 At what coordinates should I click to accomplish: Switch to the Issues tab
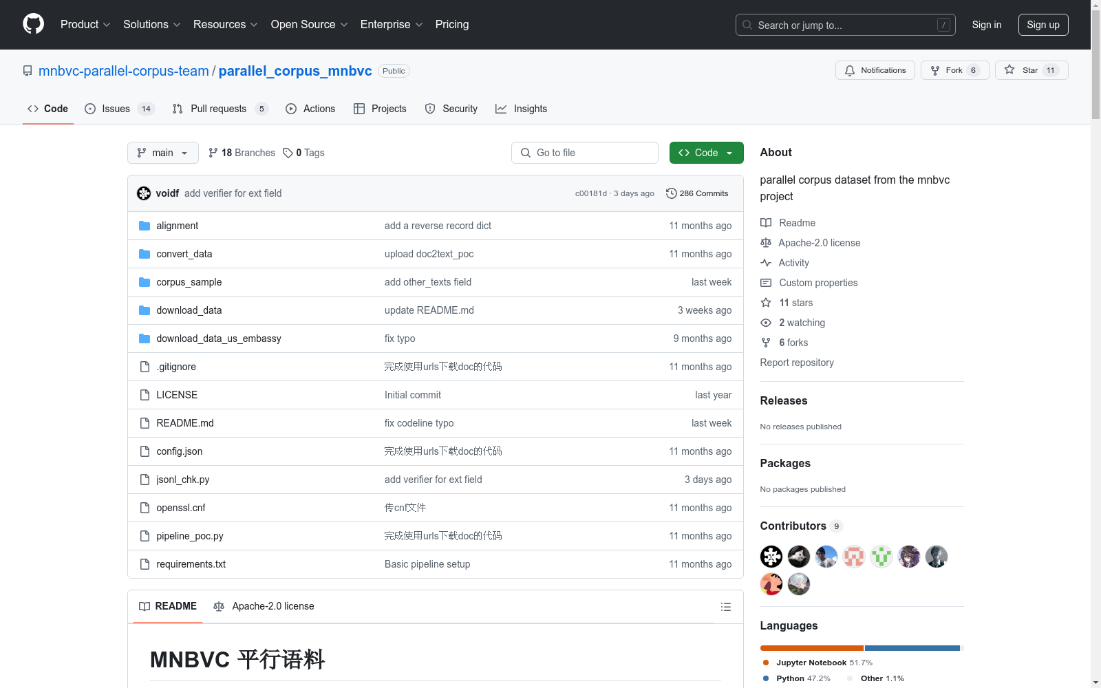pyautogui.click(x=120, y=109)
